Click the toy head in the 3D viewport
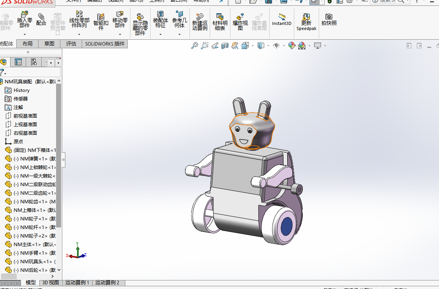Viewport: 439px width, 289px height. (252, 130)
